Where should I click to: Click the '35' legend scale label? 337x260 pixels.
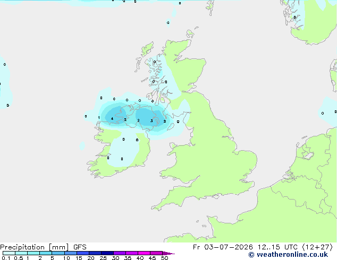coord(128,258)
